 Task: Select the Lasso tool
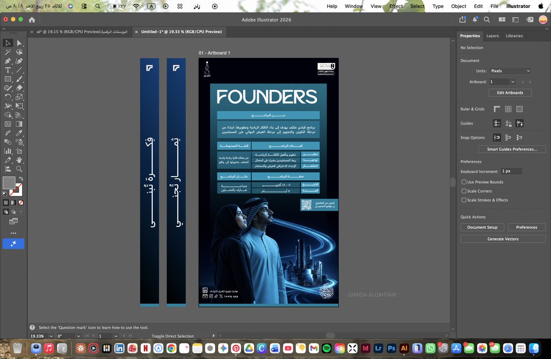[19, 52]
